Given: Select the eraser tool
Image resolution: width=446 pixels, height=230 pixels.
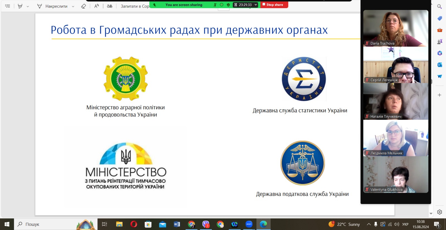Looking at the screenshot, I should coord(83,6).
